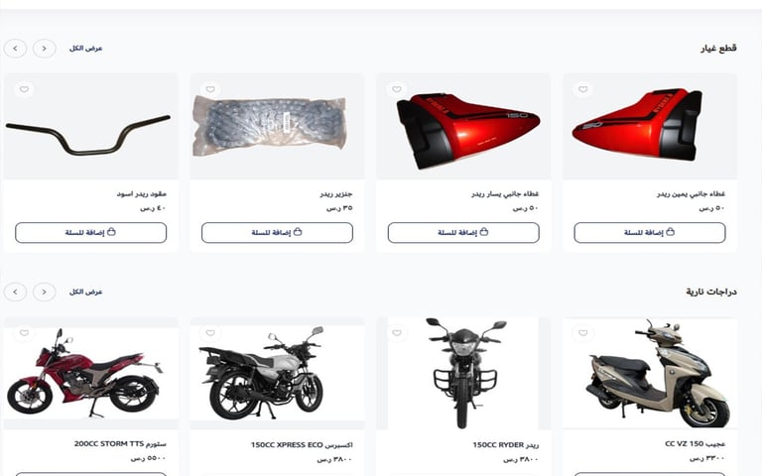Click heart icon on VZ 150 scooter
Screen dimensions: 762x476
tap(583, 333)
